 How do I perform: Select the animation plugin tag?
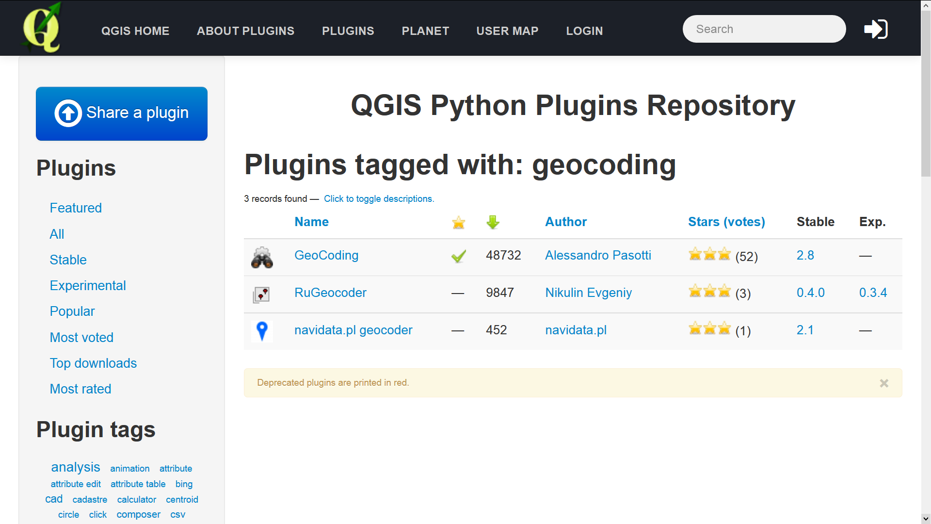click(129, 469)
